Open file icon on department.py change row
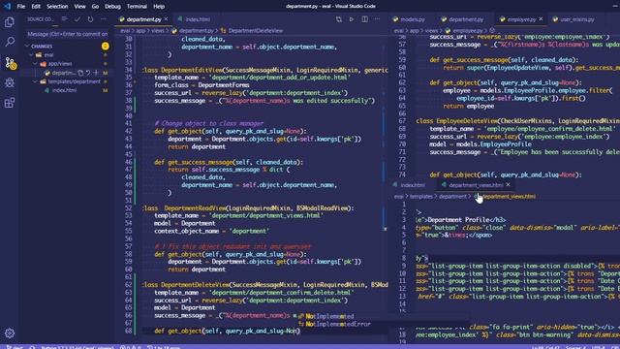Image resolution: width=620 pixels, height=349 pixels. [x=80, y=73]
